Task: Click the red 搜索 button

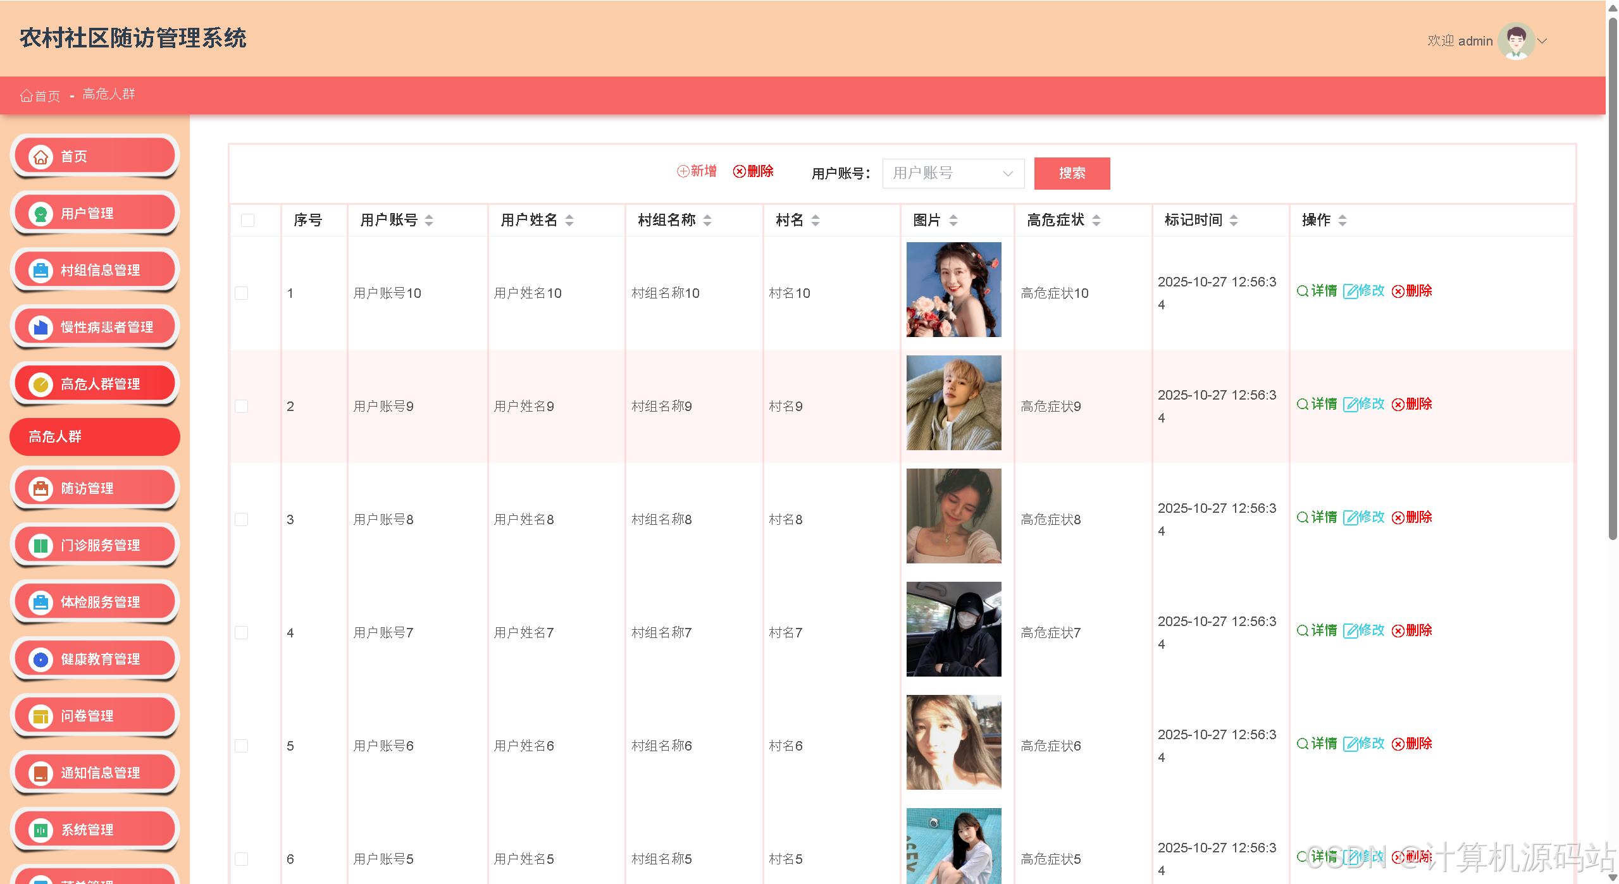Action: point(1072,173)
